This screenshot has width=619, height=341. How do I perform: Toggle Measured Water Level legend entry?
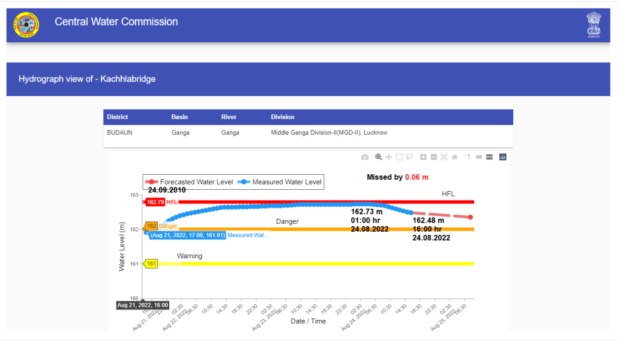(x=280, y=182)
